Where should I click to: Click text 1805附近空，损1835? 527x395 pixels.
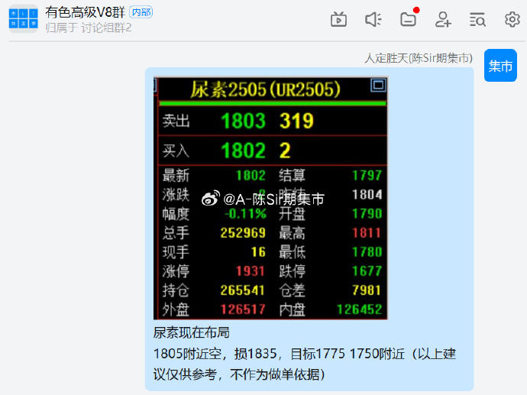[x=215, y=354]
